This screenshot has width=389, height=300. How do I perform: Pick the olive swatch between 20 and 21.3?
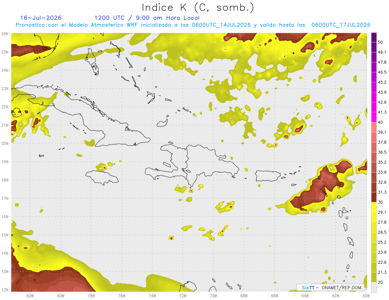[x=374, y=277]
